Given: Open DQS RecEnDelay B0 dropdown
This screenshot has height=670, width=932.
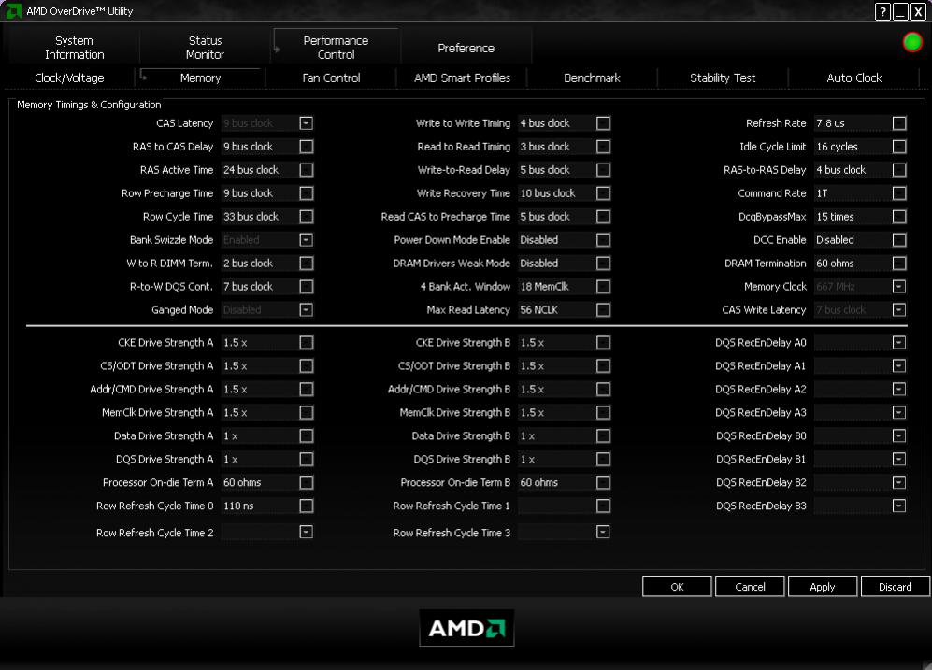Looking at the screenshot, I should pos(899,436).
